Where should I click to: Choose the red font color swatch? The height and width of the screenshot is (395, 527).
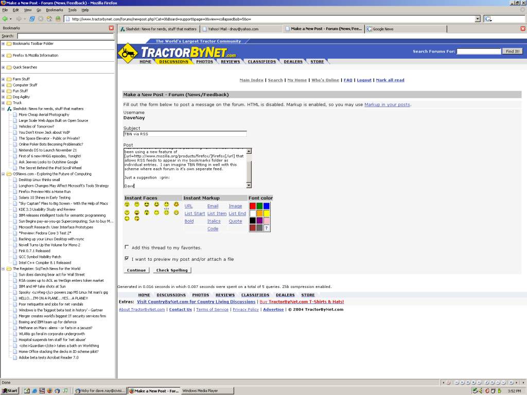[x=253, y=206]
